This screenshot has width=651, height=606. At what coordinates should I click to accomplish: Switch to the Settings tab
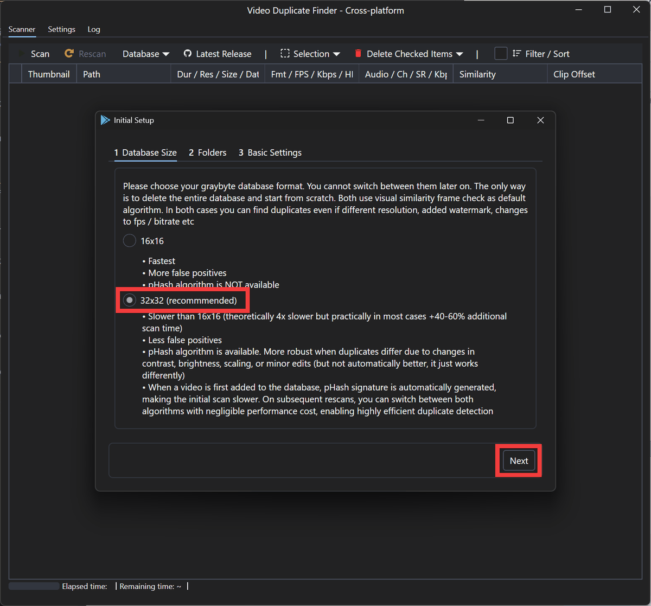point(61,29)
